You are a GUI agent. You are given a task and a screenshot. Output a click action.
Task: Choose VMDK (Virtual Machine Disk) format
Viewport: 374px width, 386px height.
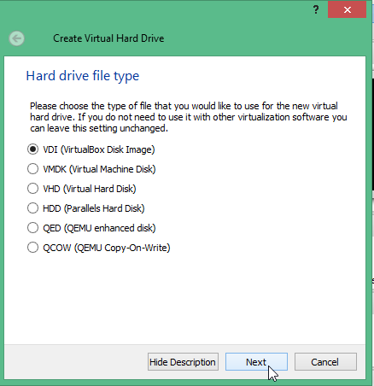pyautogui.click(x=91, y=169)
